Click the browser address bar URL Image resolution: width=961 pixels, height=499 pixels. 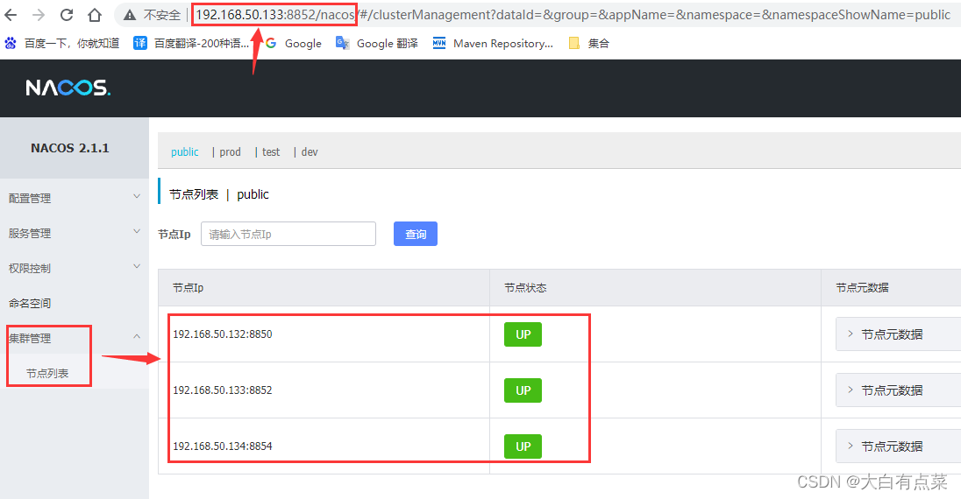coord(573,15)
